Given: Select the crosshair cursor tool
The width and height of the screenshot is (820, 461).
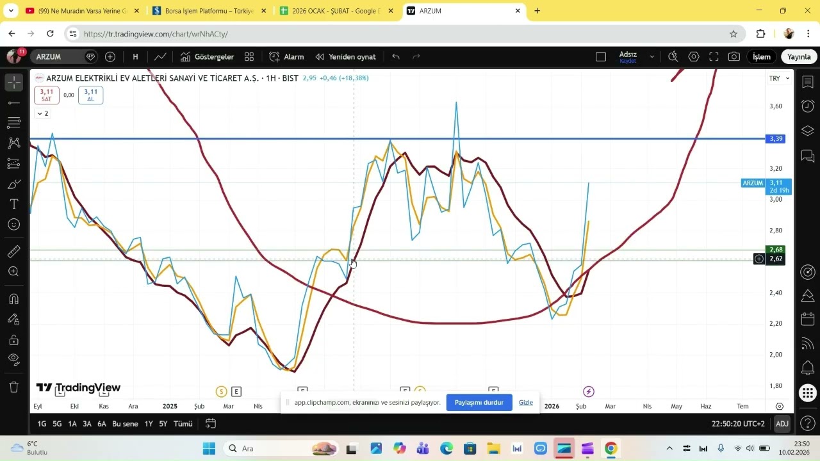Looking at the screenshot, I should point(13,82).
